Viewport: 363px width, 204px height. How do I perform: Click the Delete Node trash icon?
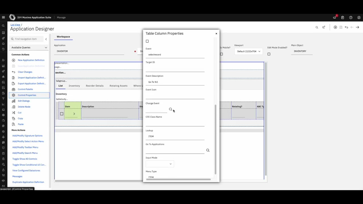click(13, 107)
